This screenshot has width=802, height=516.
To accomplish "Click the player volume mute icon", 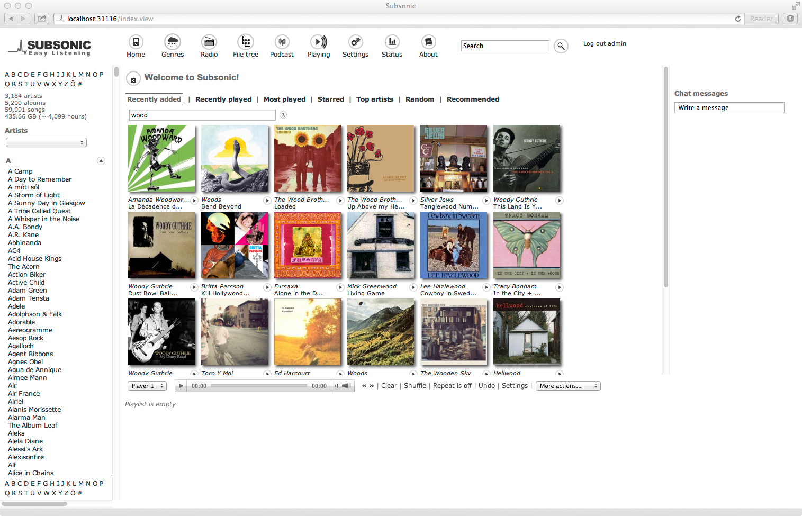I will 337,386.
